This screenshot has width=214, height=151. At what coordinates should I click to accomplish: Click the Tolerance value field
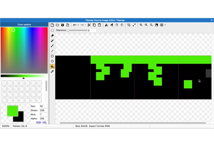click(92, 30)
